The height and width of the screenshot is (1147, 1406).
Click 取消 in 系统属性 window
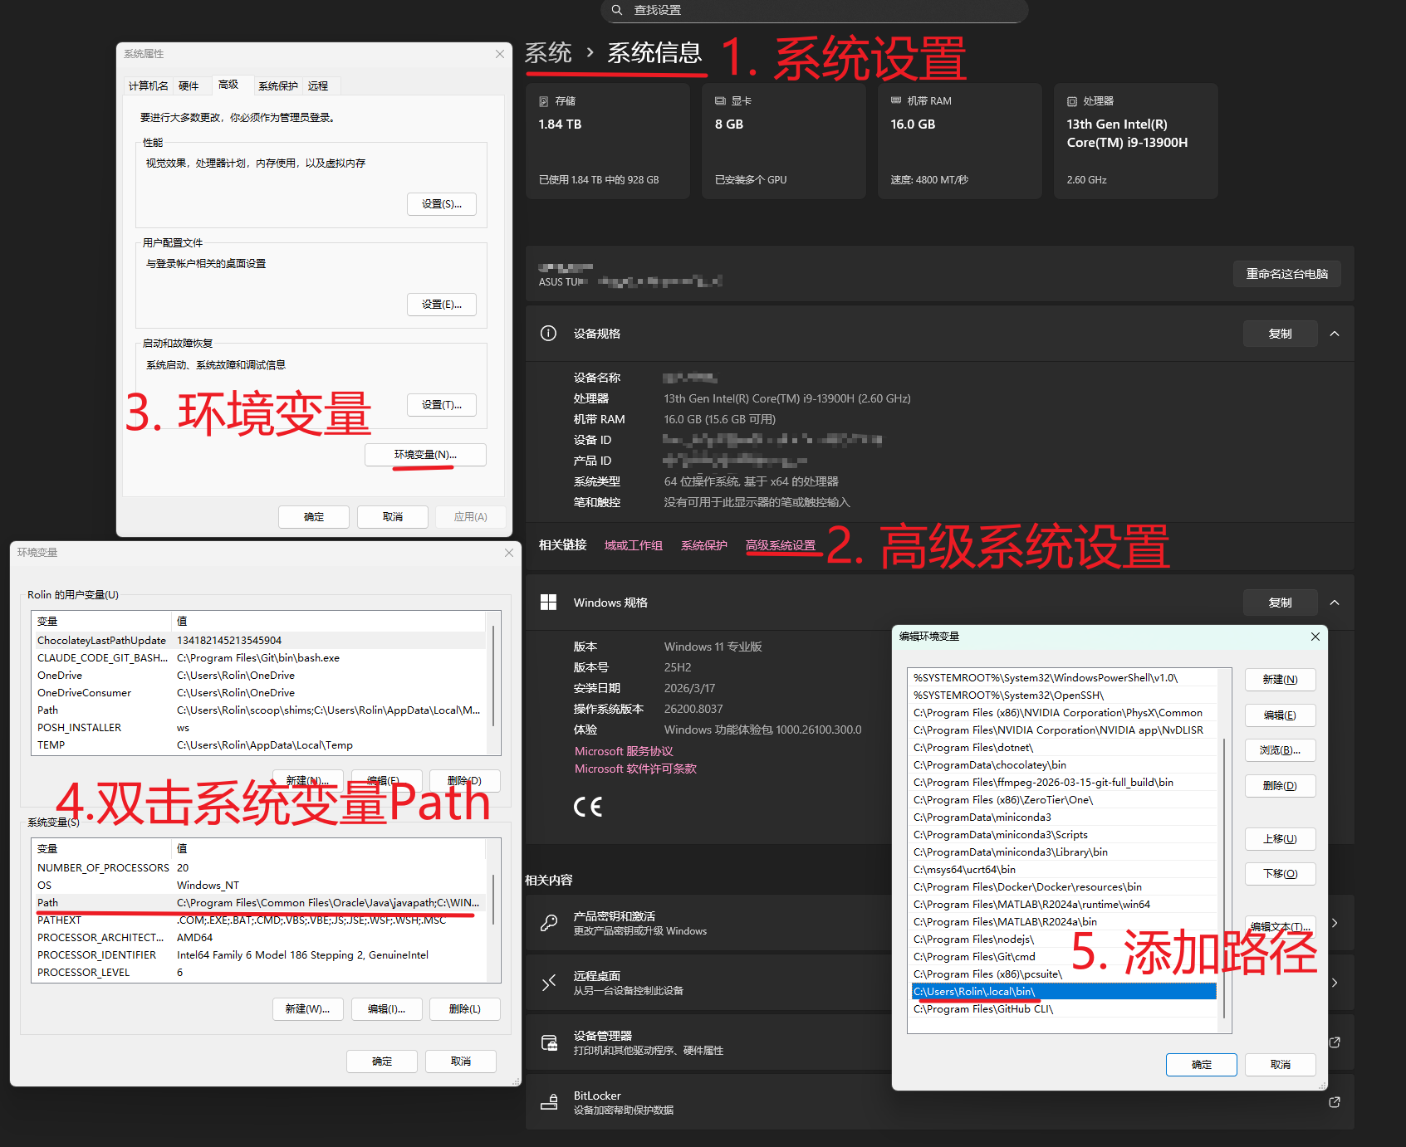pyautogui.click(x=393, y=517)
